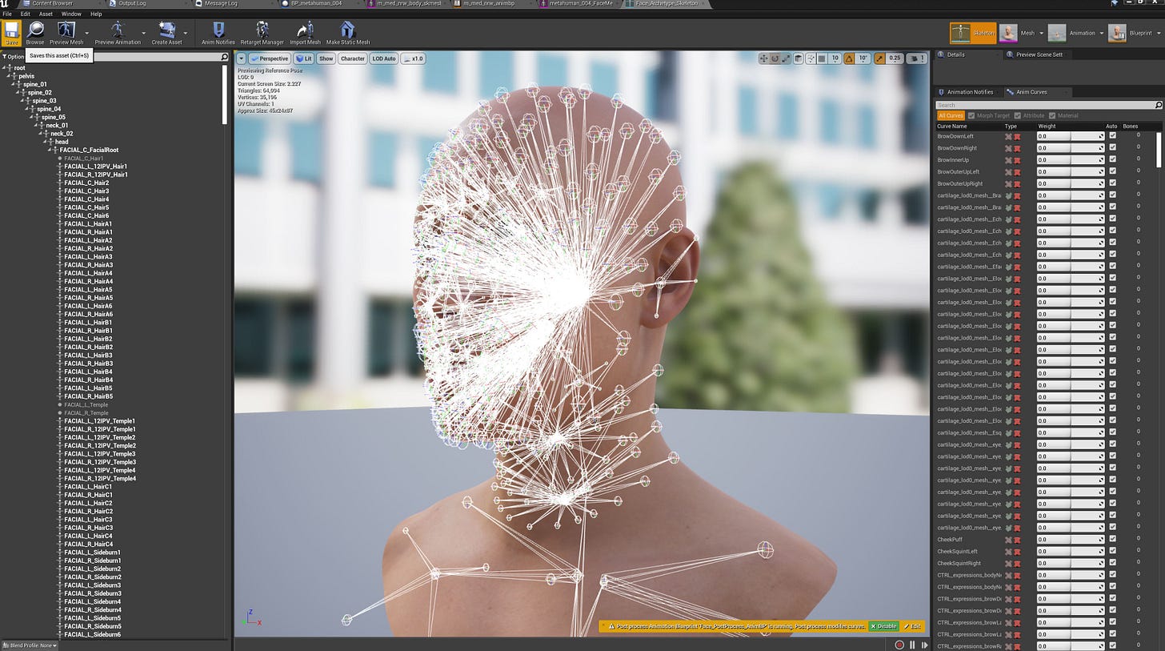Click the Anim Notifies toolbar icon
This screenshot has height=651, width=1165.
coord(218,32)
